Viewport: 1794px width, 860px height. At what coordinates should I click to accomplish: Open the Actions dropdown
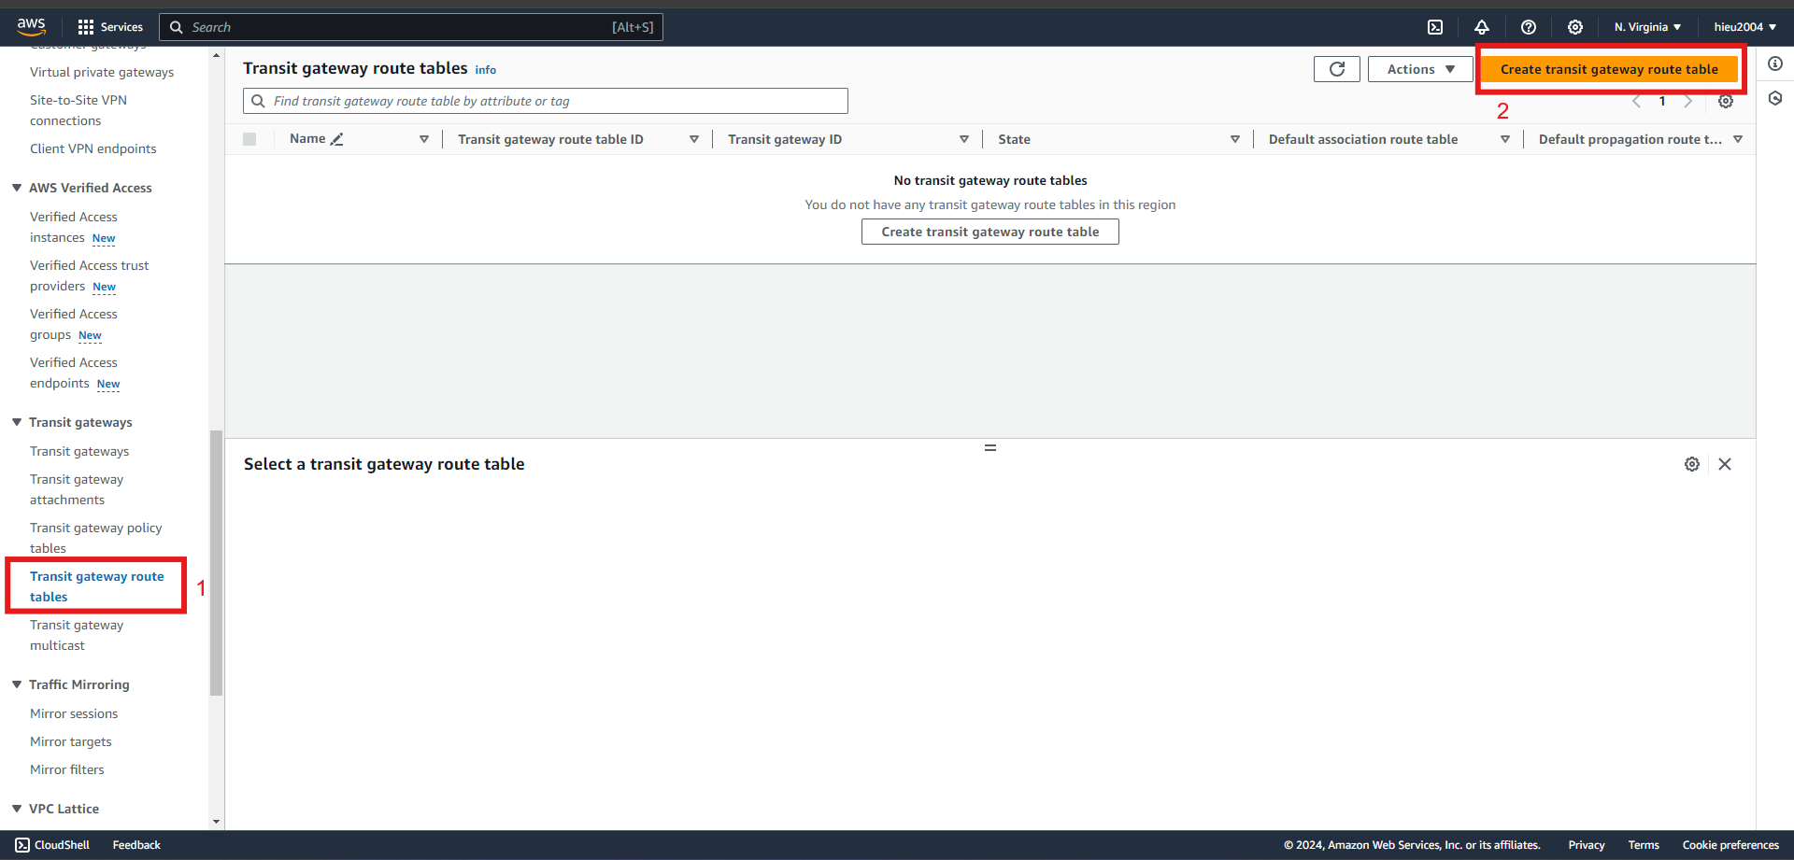[1420, 69]
